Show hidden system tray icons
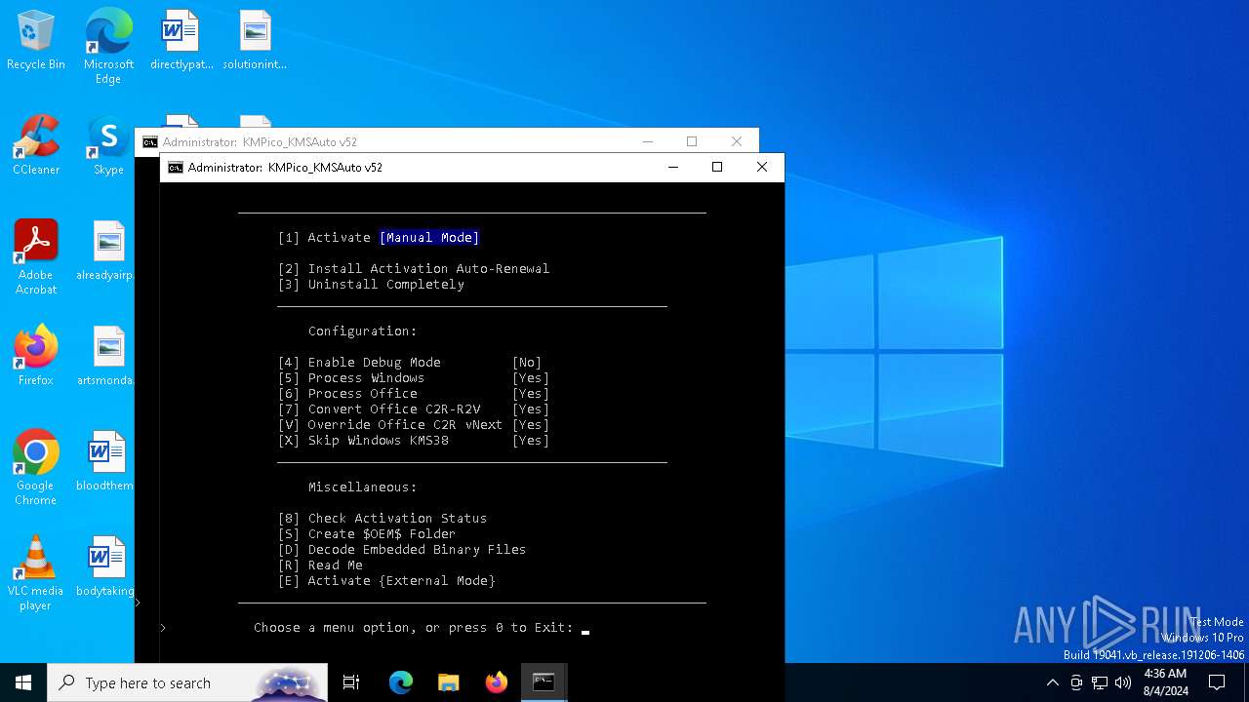The image size is (1249, 702). click(1052, 682)
